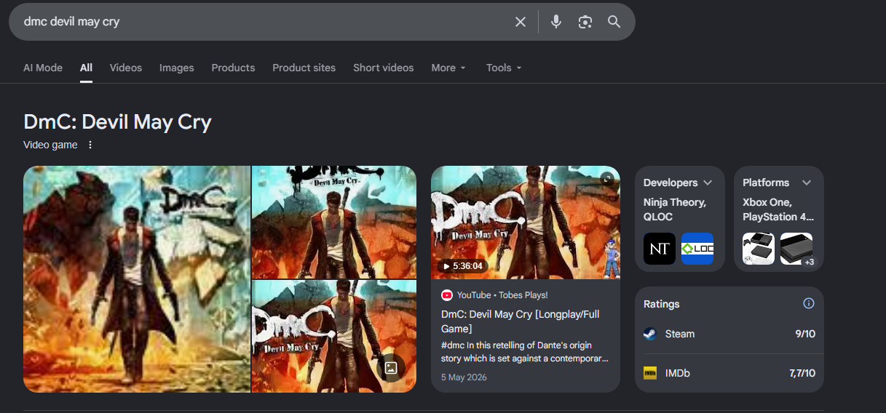Click Xbox One, PlayStation 4 text
Viewport: 886px width, 413px height.
pyautogui.click(x=778, y=209)
